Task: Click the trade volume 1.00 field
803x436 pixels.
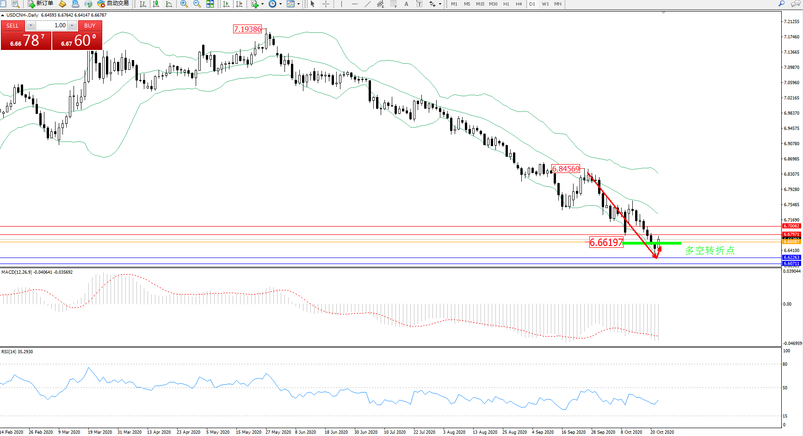Action: click(52, 25)
